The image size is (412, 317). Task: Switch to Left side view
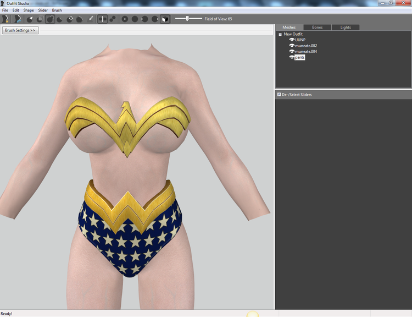tap(145, 19)
